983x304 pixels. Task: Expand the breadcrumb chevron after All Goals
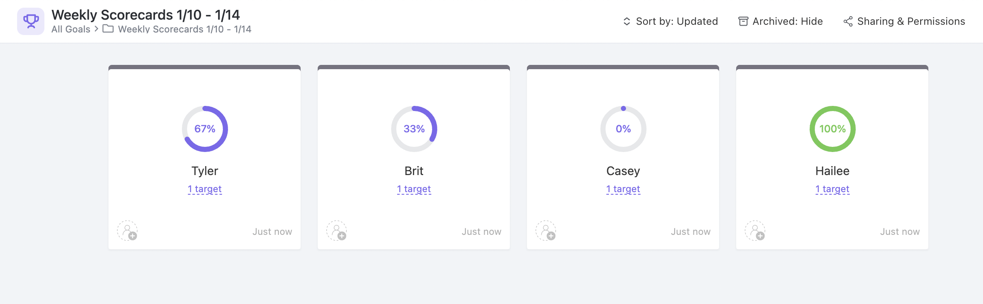[x=97, y=29]
